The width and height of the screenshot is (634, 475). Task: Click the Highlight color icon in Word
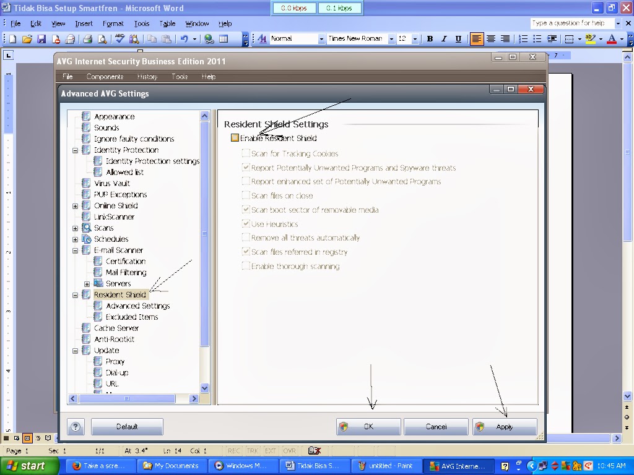click(590, 39)
